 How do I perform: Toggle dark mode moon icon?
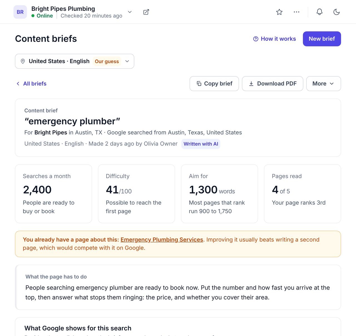(x=337, y=12)
